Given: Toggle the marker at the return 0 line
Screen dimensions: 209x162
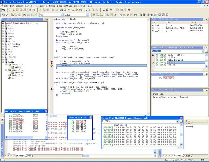Looking at the screenshot, I should (x=51, y=66).
